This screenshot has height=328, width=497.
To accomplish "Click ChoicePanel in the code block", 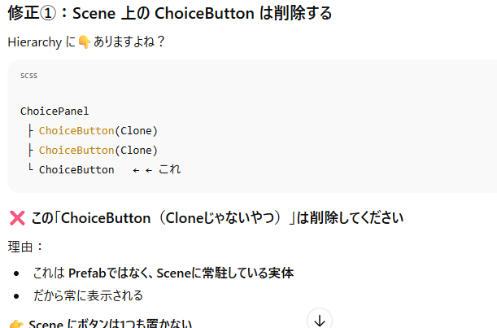I will (54, 111).
